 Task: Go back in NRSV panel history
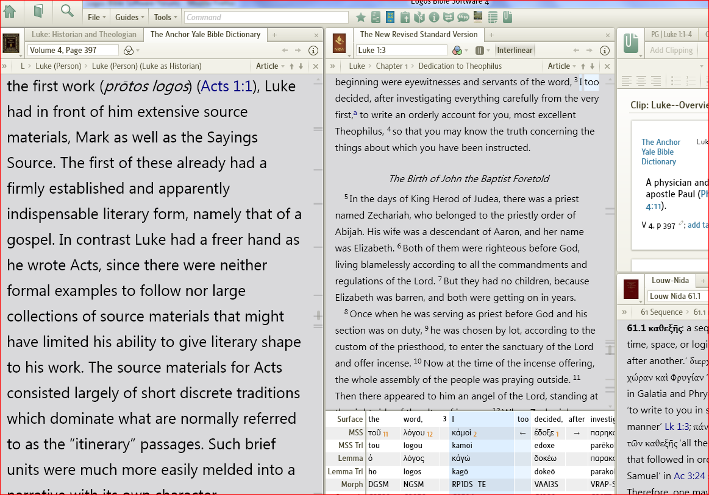tap(575, 51)
